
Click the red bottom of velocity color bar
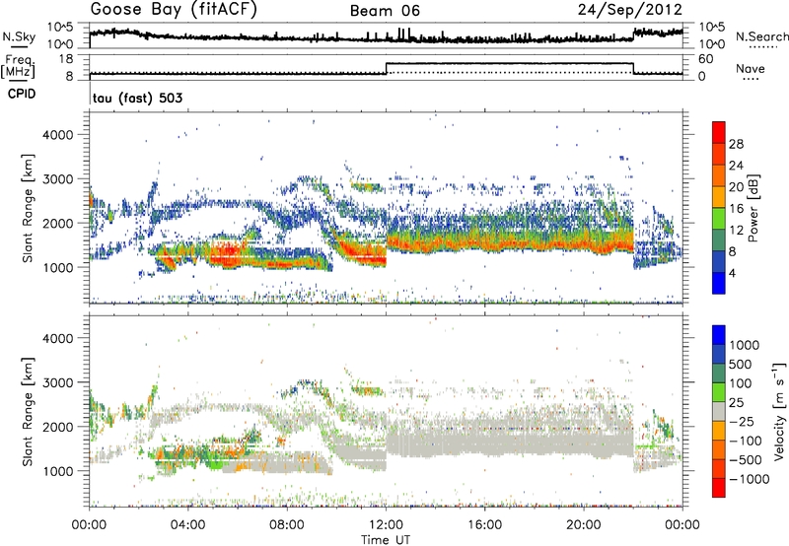(719, 487)
